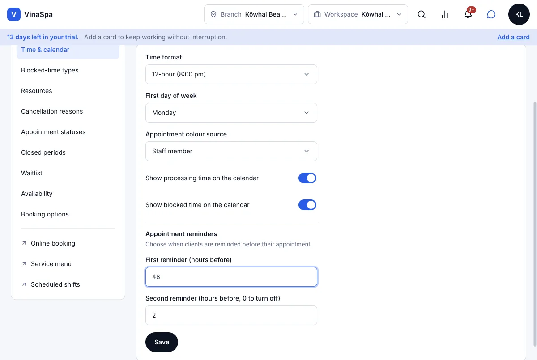Open the Appointment colour source dropdown
537x360 pixels.
coord(231,151)
